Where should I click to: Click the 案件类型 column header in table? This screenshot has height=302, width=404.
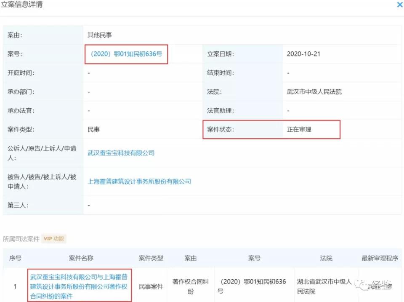tap(151, 258)
